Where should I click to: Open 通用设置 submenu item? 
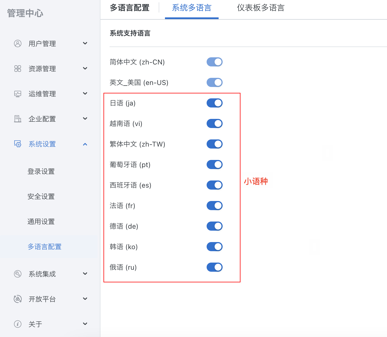[x=41, y=222]
